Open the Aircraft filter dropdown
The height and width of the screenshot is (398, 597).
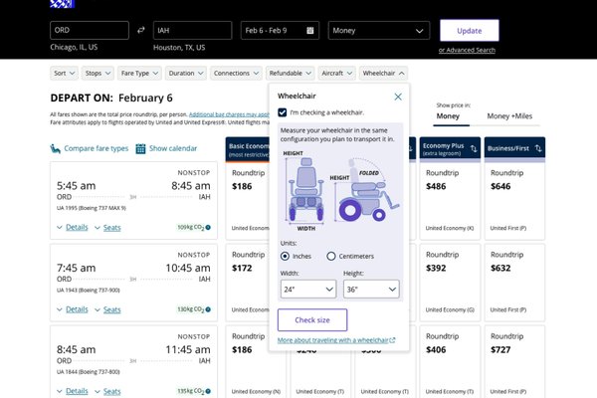pyautogui.click(x=337, y=73)
